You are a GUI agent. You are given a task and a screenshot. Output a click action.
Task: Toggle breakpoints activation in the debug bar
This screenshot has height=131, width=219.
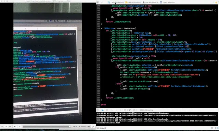click(103, 110)
